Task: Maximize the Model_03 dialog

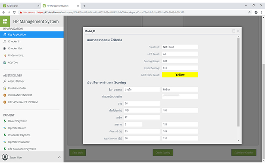Action: click(x=234, y=31)
